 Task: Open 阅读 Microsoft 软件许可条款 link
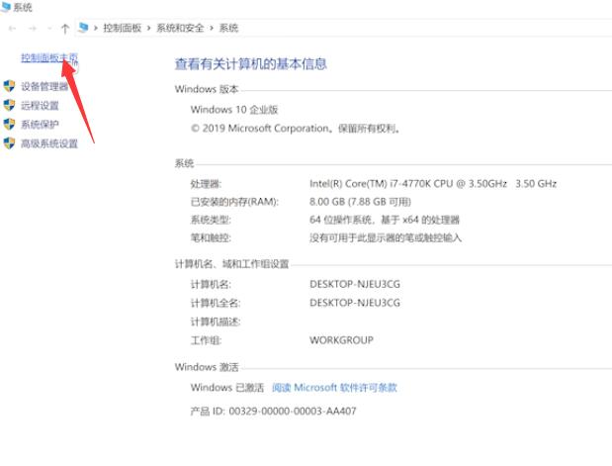[334, 388]
